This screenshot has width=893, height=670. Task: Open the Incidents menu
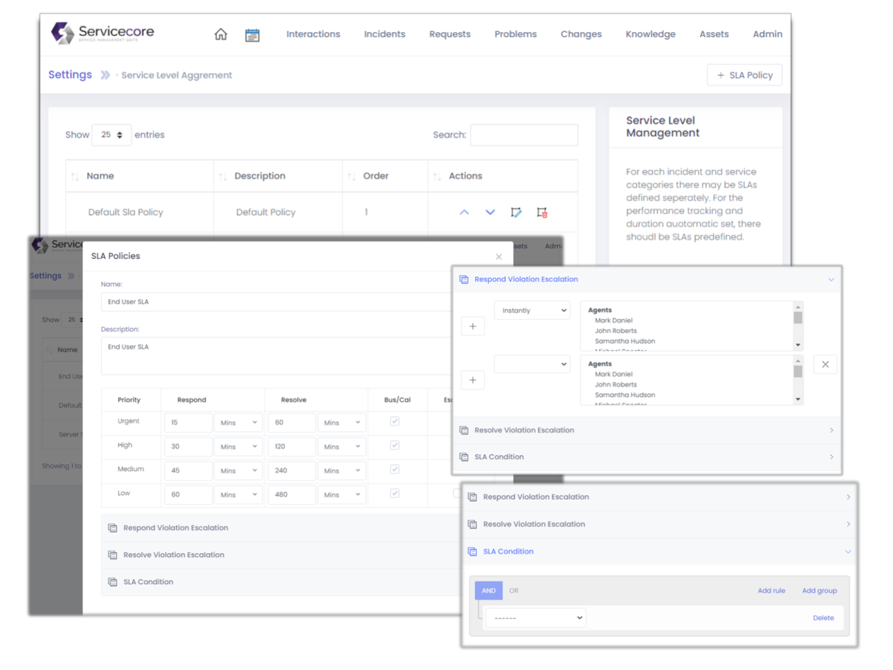coord(384,34)
